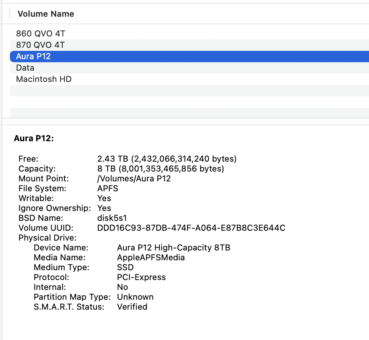
Task: Click the capacity value 8 TB
Action: click(x=161, y=169)
